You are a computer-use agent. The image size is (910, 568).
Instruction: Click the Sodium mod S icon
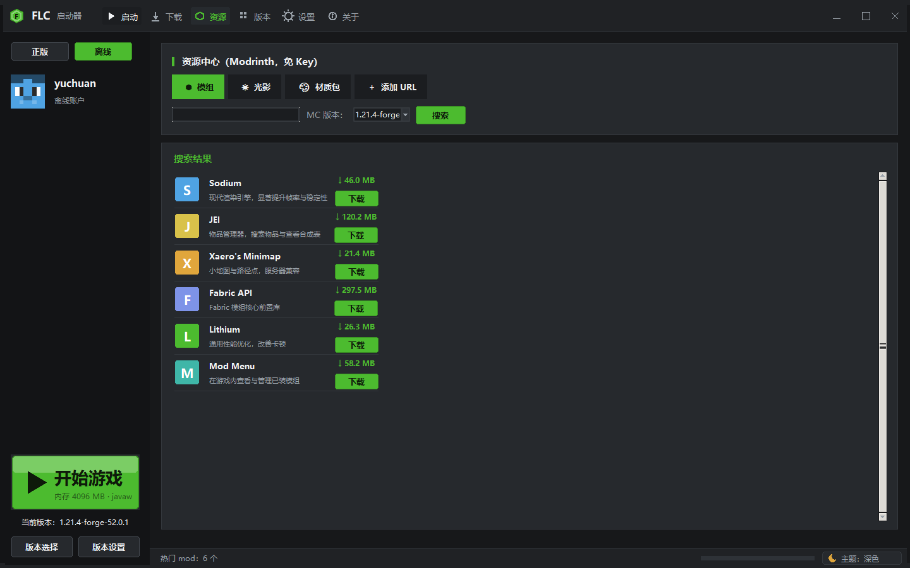coord(187,189)
